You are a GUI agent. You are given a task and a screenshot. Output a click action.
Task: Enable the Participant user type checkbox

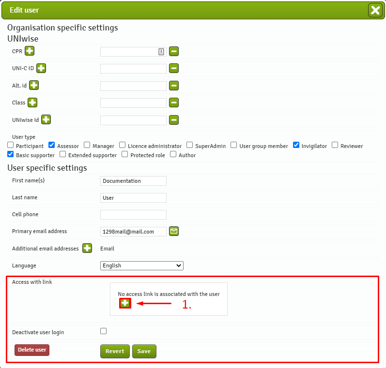pyautogui.click(x=11, y=145)
